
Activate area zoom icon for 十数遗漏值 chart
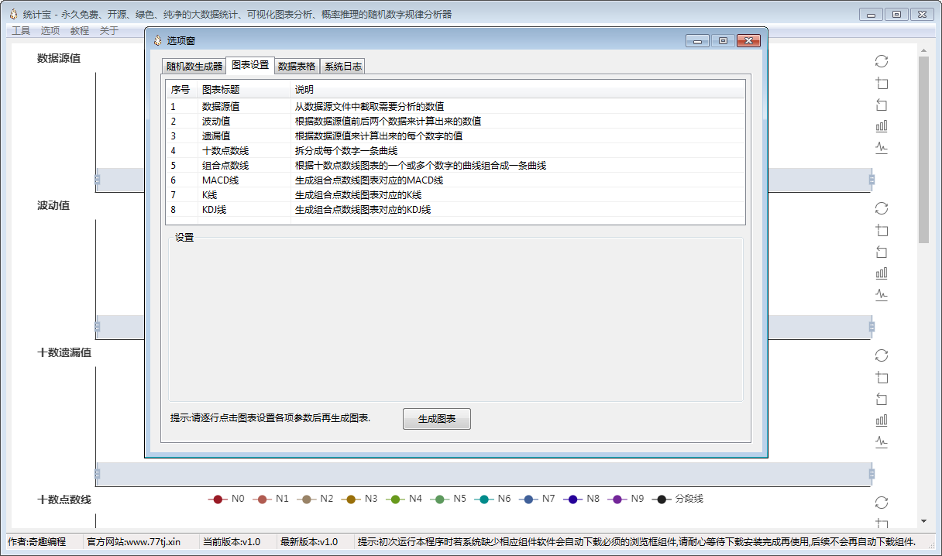pyautogui.click(x=881, y=377)
